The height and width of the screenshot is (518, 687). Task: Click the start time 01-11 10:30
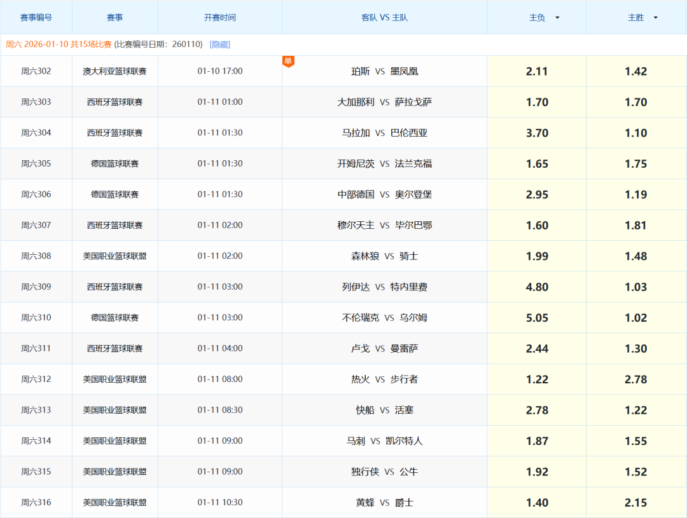[220, 503]
